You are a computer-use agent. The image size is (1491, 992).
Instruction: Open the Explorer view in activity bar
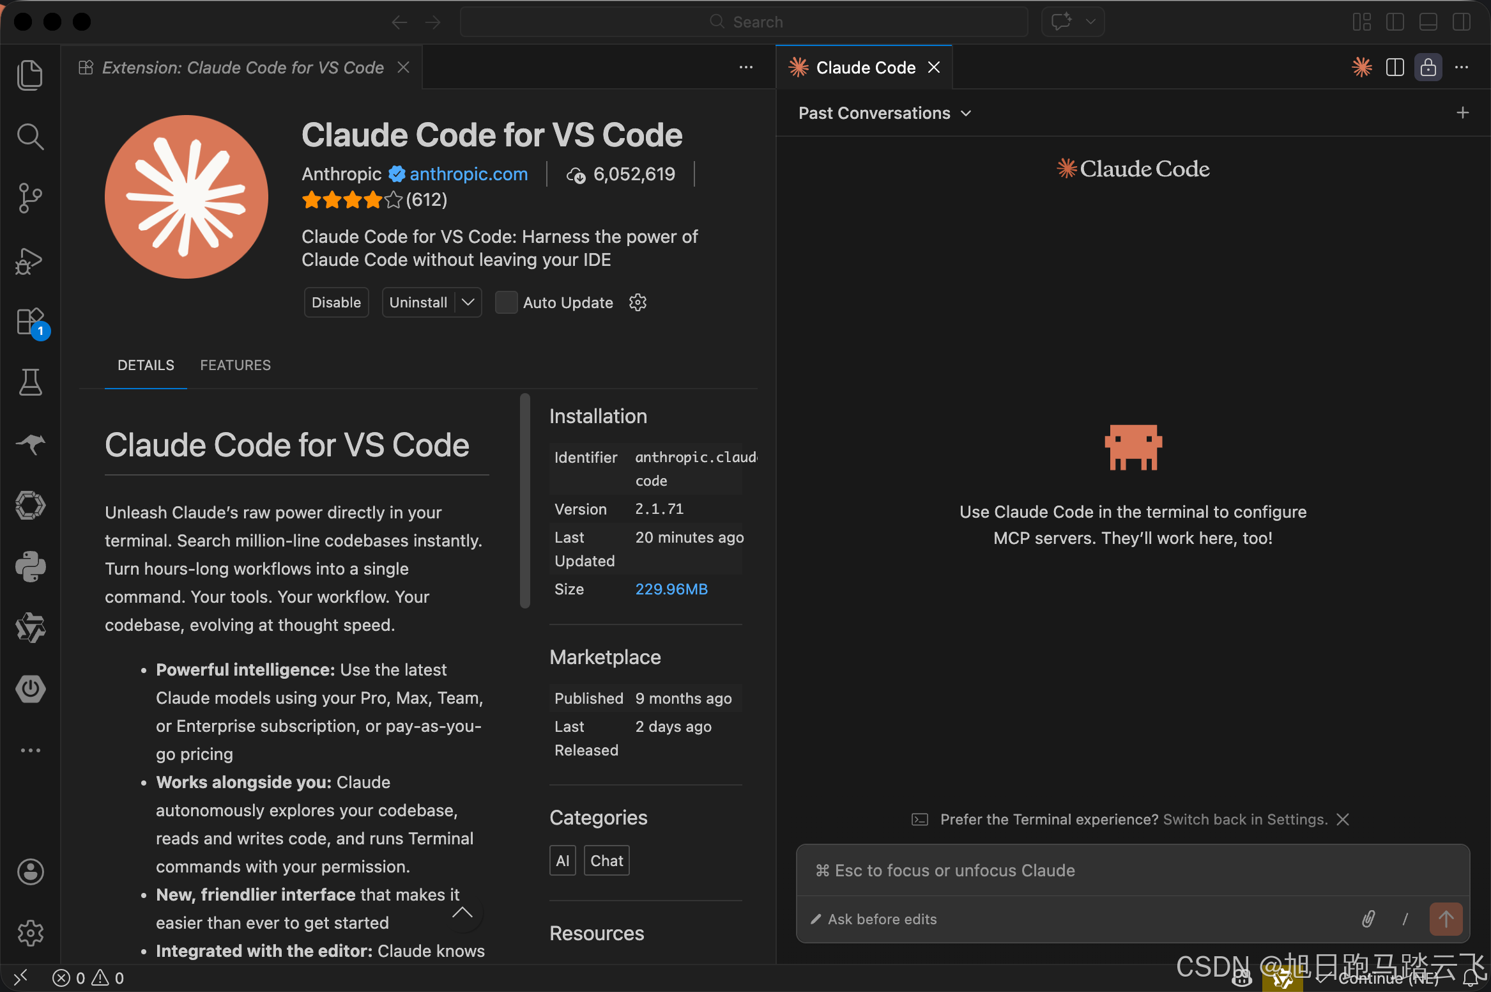pos(30,75)
